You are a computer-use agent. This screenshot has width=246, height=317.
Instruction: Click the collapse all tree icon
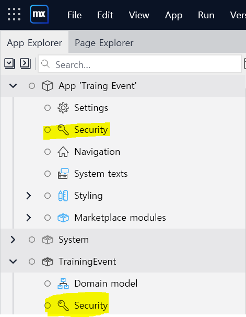click(x=9, y=63)
